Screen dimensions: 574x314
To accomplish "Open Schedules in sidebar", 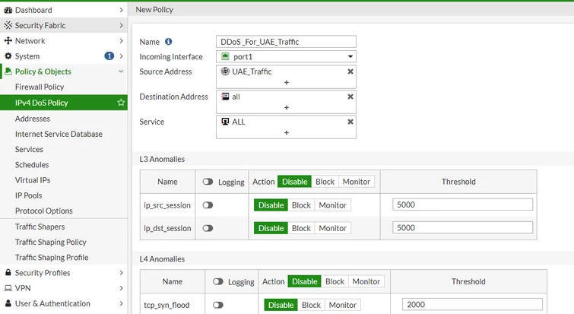I will [32, 165].
